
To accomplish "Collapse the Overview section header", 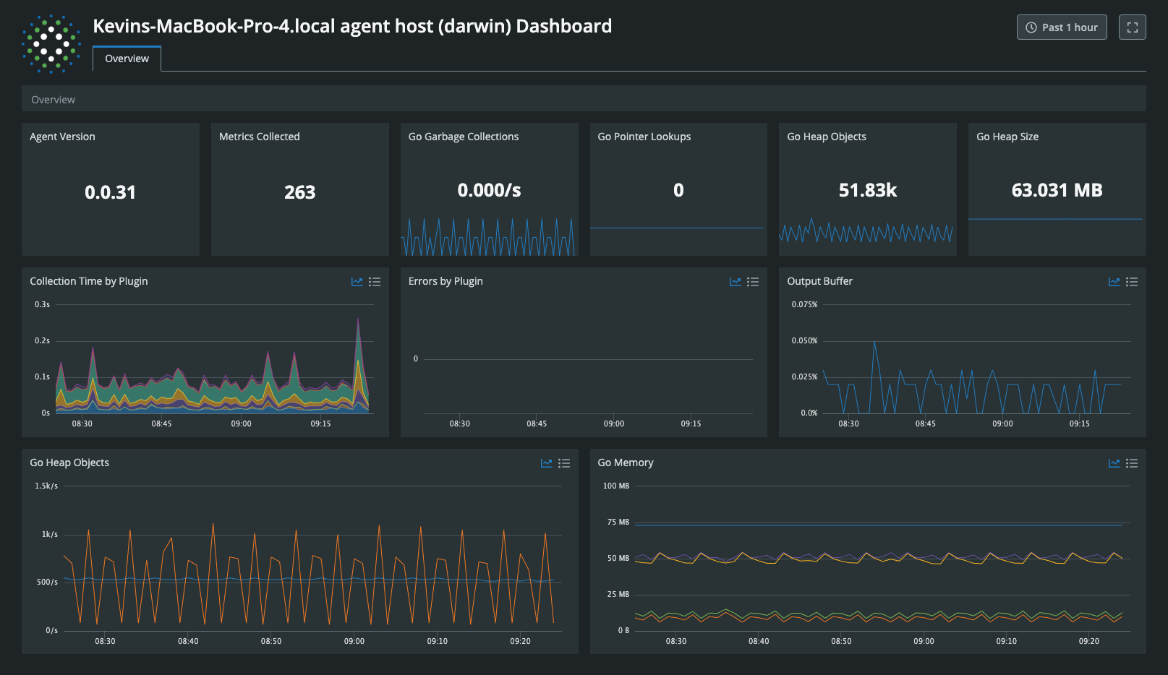I will (x=53, y=99).
